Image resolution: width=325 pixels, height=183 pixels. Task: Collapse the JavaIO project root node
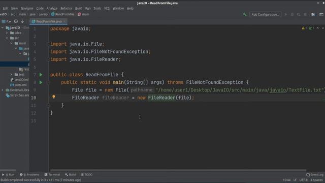point(3,27)
